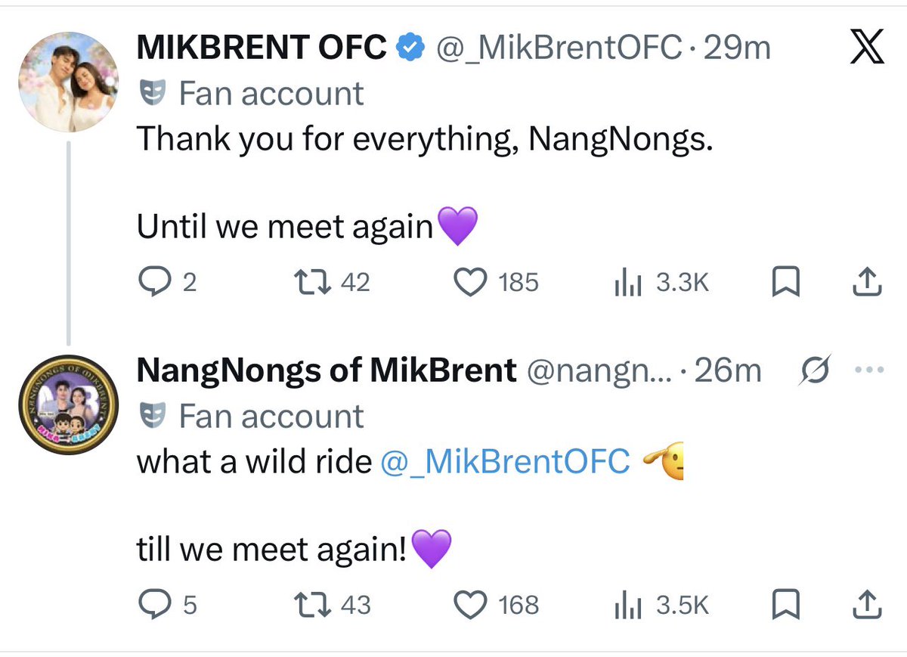Open the MIKBRENT OFC profile name
The height and width of the screenshot is (657, 907).
(x=262, y=48)
